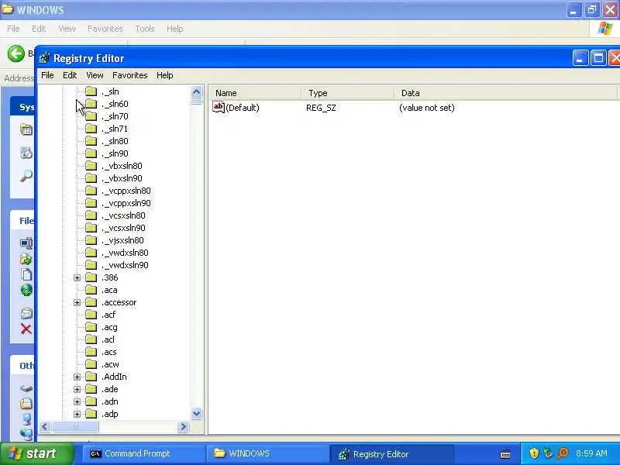Click the taskbar clock showing 8:59 AM
This screenshot has width=620, height=465.
click(x=591, y=453)
